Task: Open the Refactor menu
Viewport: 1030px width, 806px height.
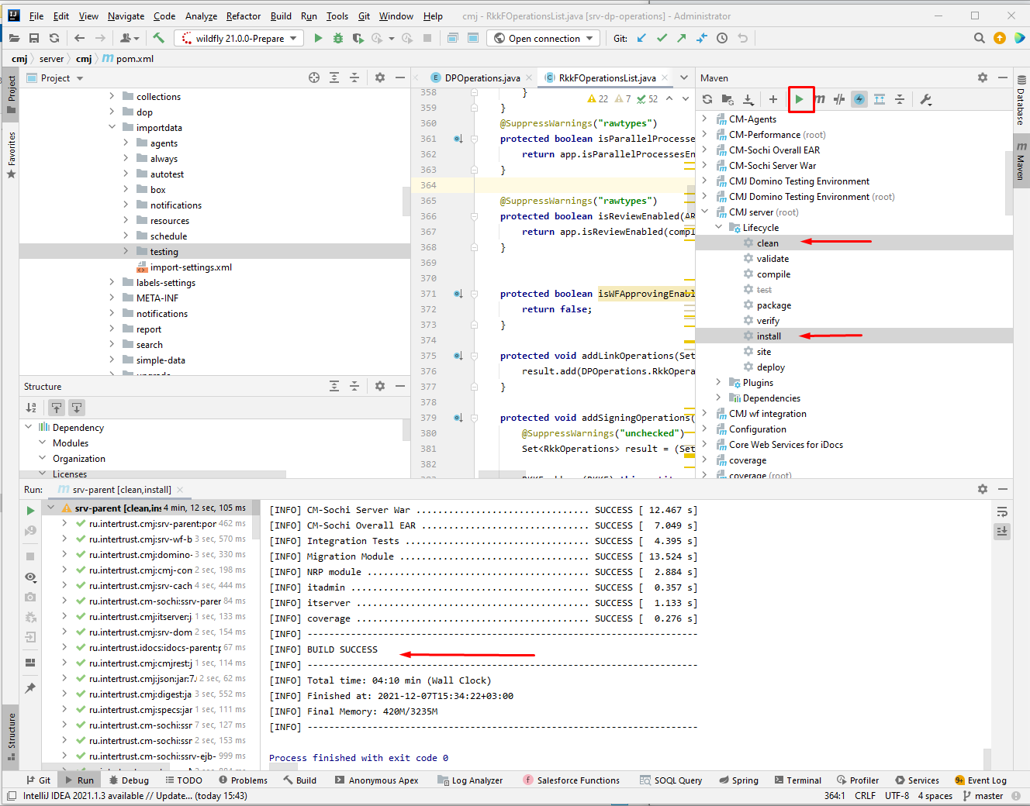Action: pos(244,15)
